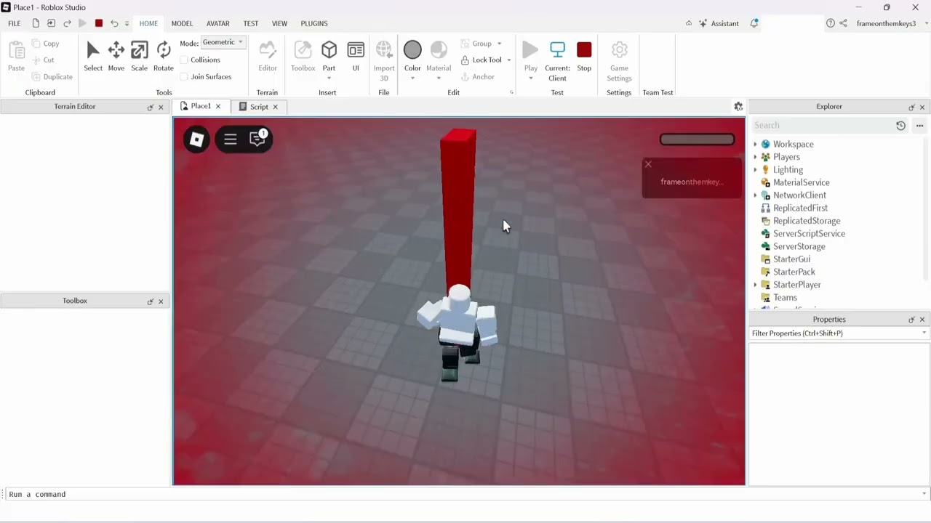Click the Run a command bar
Screen dimensions: 931x523
pos(465,494)
